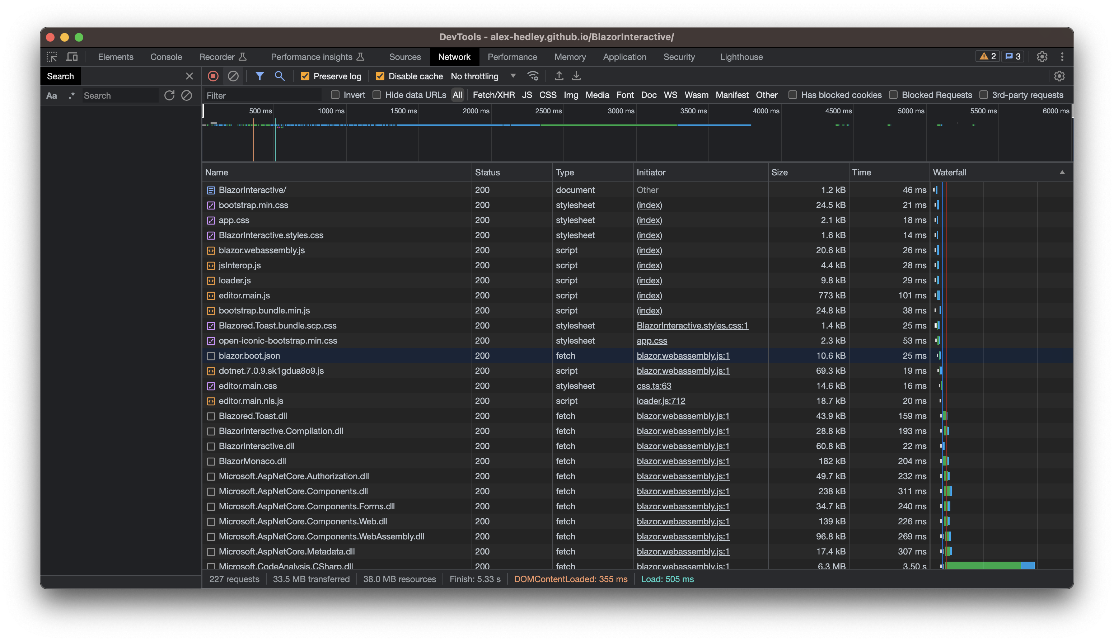Switch to the Sources tab
This screenshot has height=642, width=1114.
coord(404,57)
